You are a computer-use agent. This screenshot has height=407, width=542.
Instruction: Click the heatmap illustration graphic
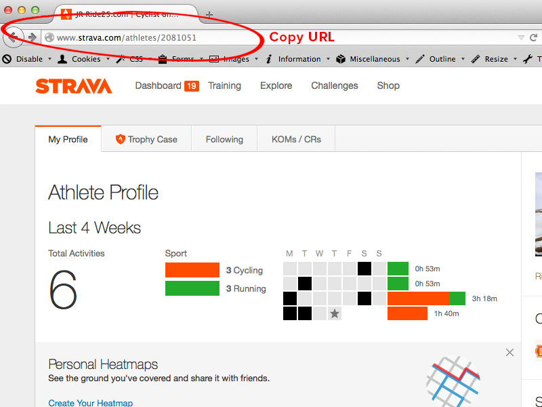click(x=453, y=381)
